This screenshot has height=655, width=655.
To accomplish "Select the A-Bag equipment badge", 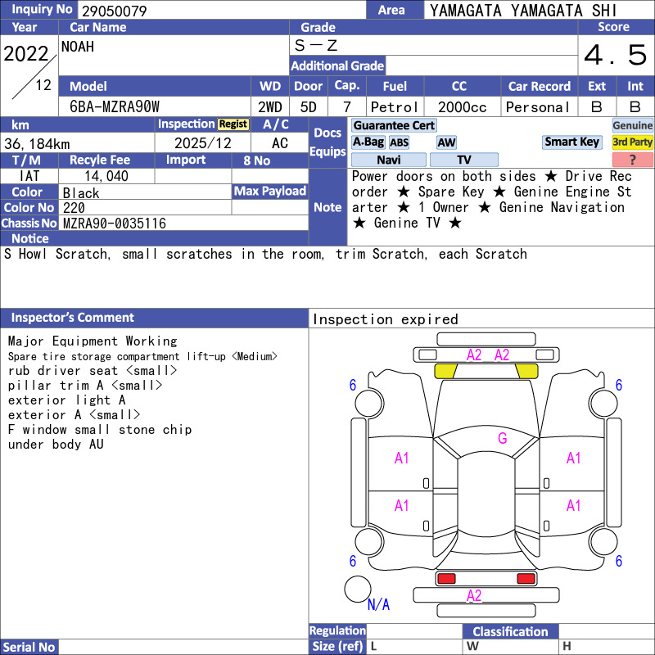I will pyautogui.click(x=368, y=142).
